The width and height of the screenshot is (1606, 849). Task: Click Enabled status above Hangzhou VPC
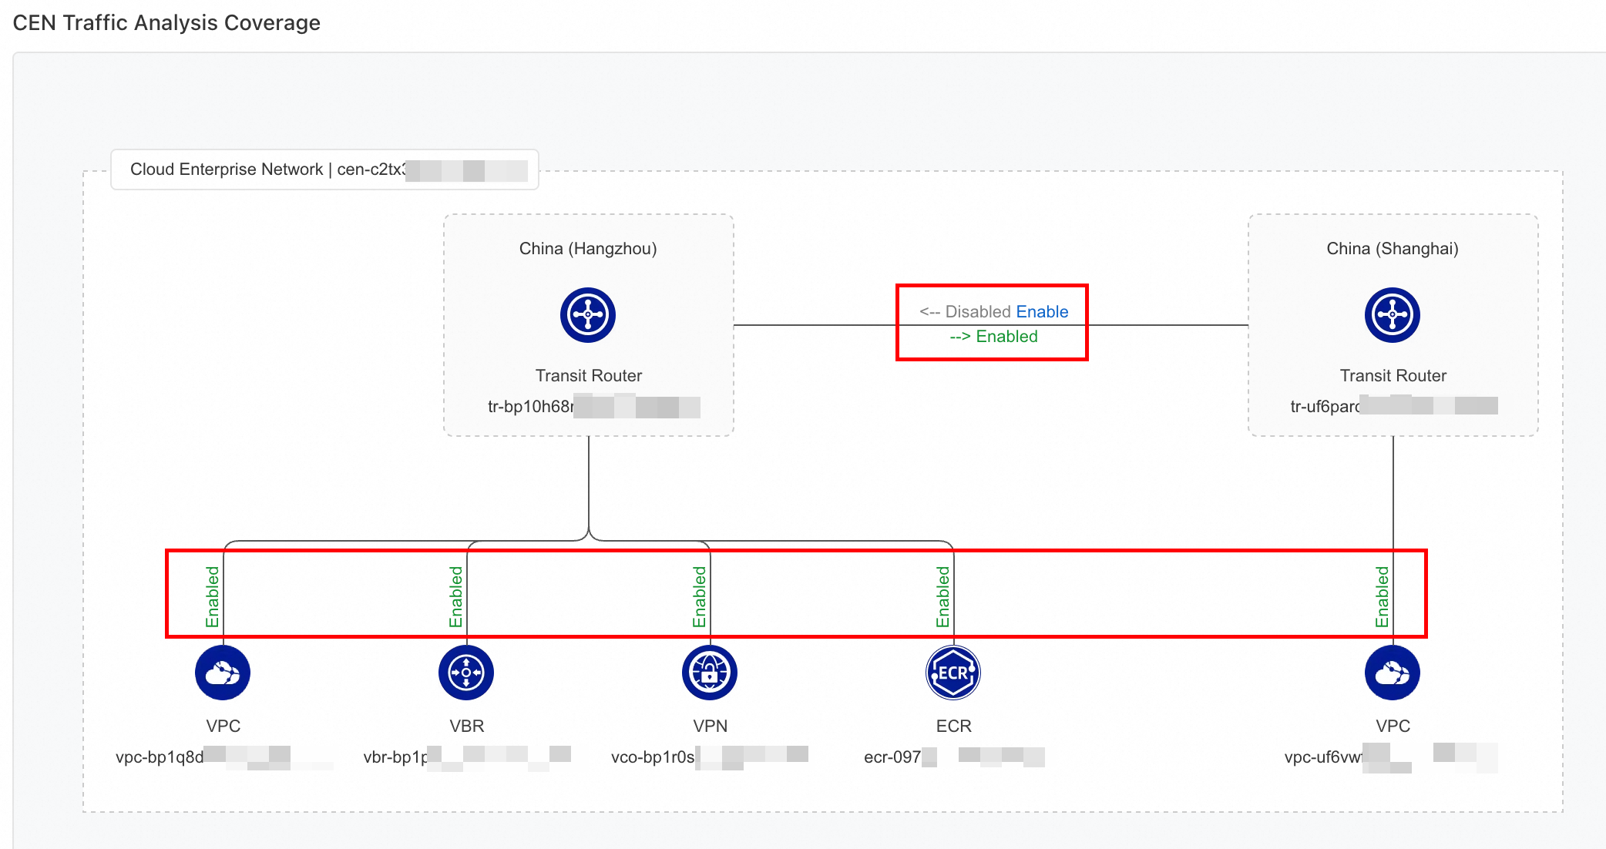point(212,596)
